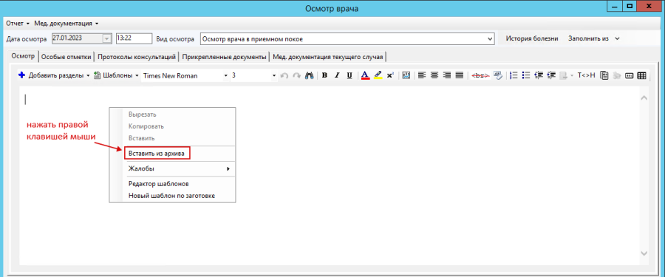Click the 13:22 time input field
The image size is (665, 277).
tap(134, 38)
